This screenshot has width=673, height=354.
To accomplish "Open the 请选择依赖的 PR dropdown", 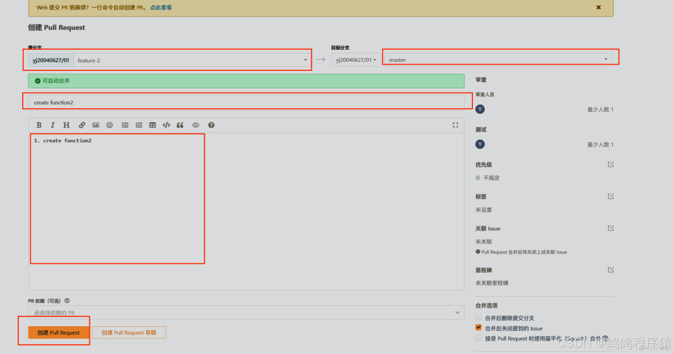I will click(246, 313).
